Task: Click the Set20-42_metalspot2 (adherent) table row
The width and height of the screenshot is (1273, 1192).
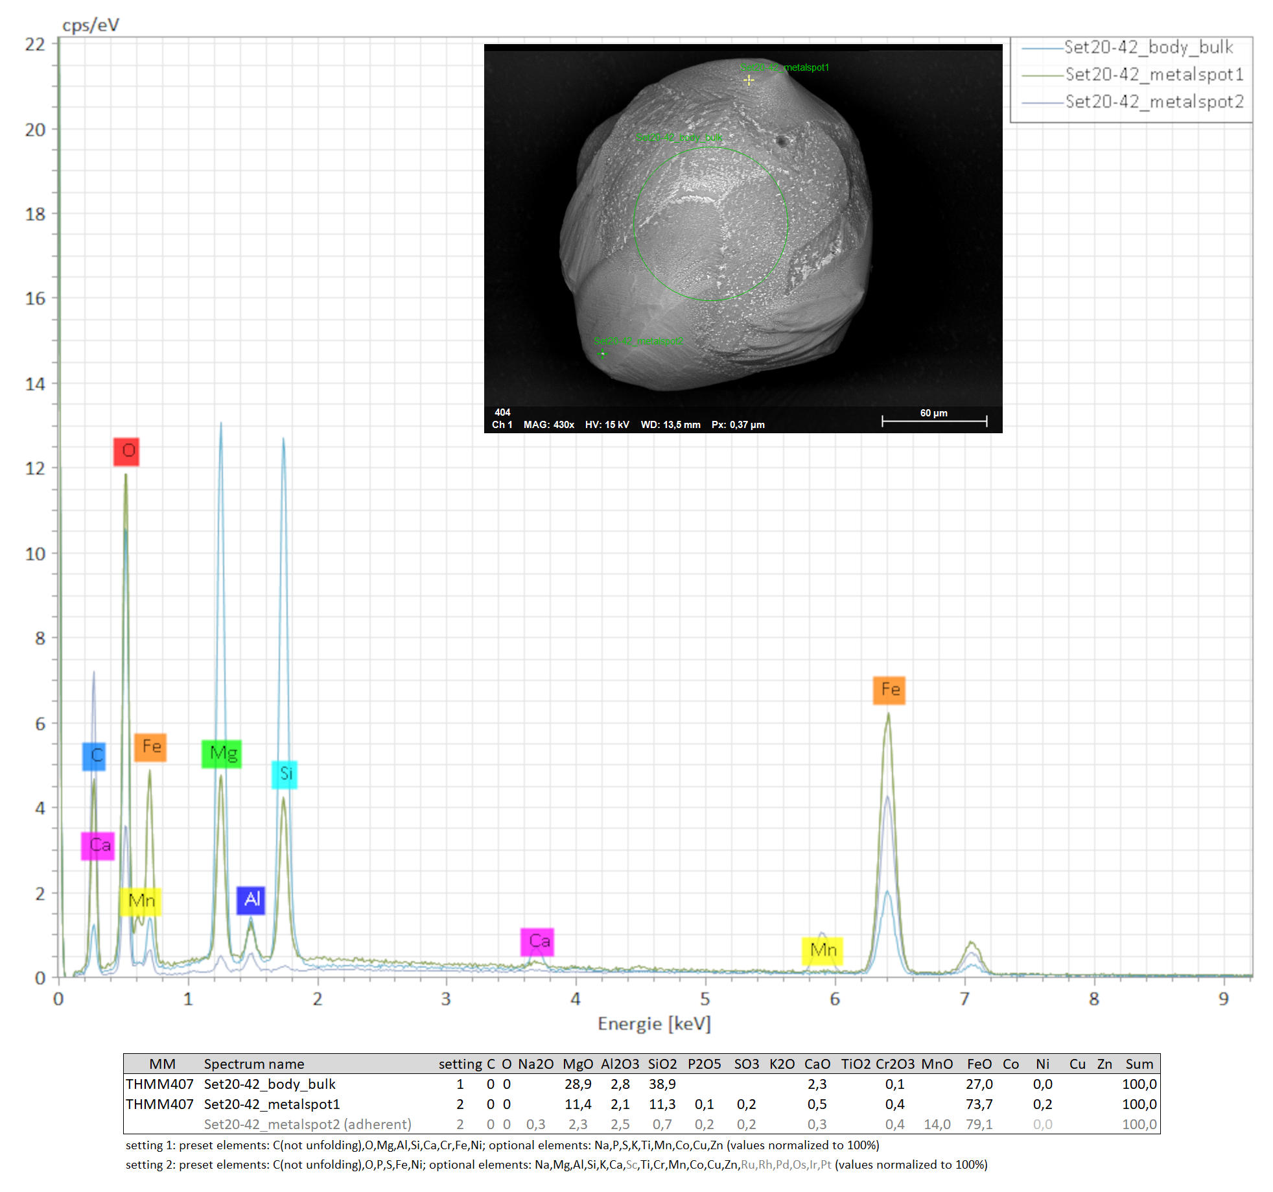Action: (x=307, y=1124)
